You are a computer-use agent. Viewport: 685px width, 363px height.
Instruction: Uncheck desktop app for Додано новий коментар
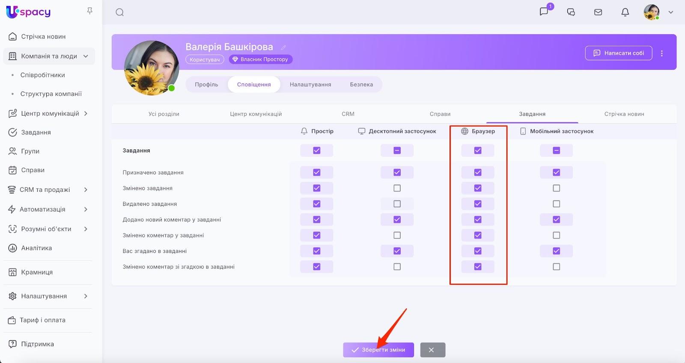click(397, 220)
